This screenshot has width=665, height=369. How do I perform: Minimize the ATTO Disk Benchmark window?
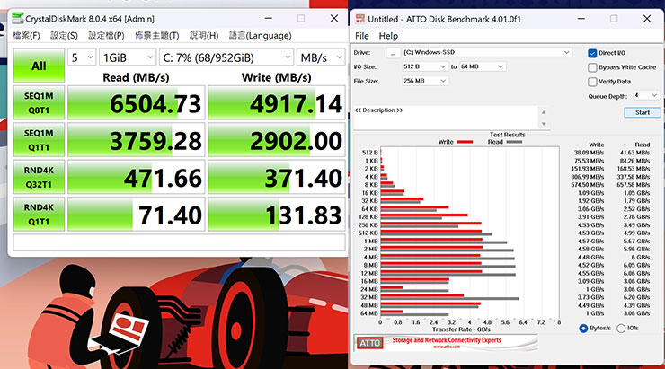[581, 19]
